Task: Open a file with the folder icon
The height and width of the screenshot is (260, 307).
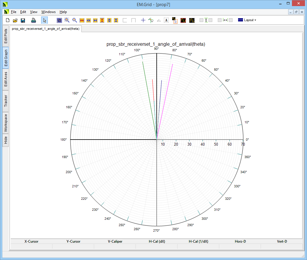Action: pyautogui.click(x=15, y=20)
